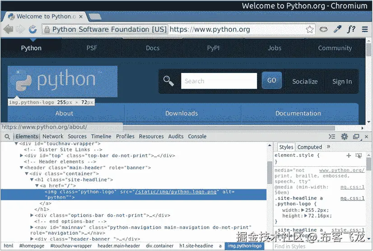Close the Welcome to Python.org tab
The width and height of the screenshot is (373, 251).
[x=81, y=17]
